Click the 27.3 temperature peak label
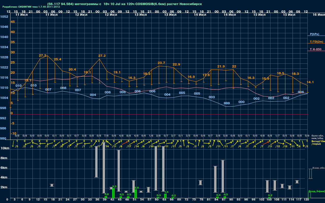 click(42, 55)
